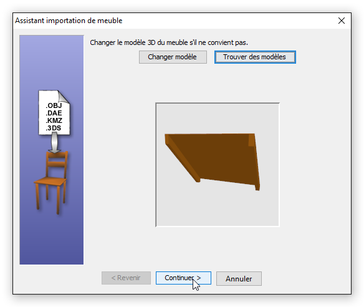
Task: Open Trouver des modèles
Action: pyautogui.click(x=255, y=57)
